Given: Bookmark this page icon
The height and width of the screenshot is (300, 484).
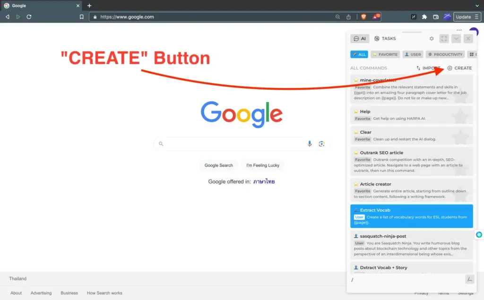Looking at the screenshot, I should click(x=81, y=17).
